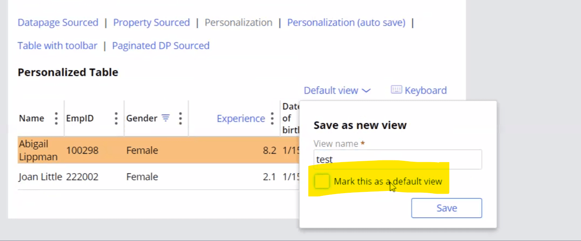Enable Mark this as a default view
The height and width of the screenshot is (241, 581).
322,181
